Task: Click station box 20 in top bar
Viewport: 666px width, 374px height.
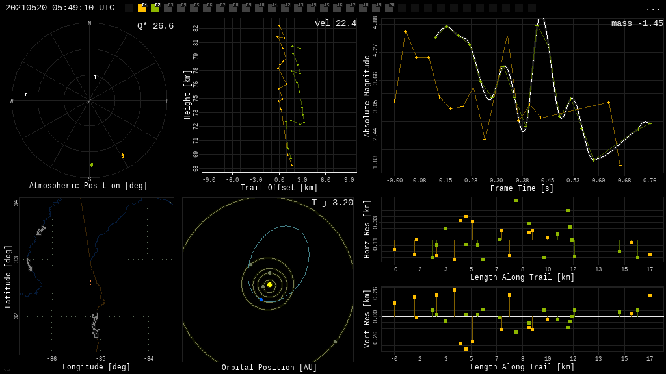Action: coord(389,8)
